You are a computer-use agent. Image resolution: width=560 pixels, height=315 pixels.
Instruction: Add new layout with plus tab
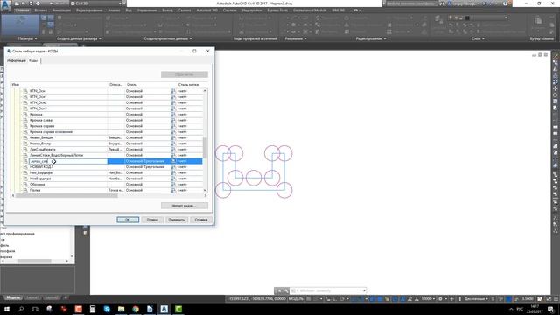click(x=66, y=297)
